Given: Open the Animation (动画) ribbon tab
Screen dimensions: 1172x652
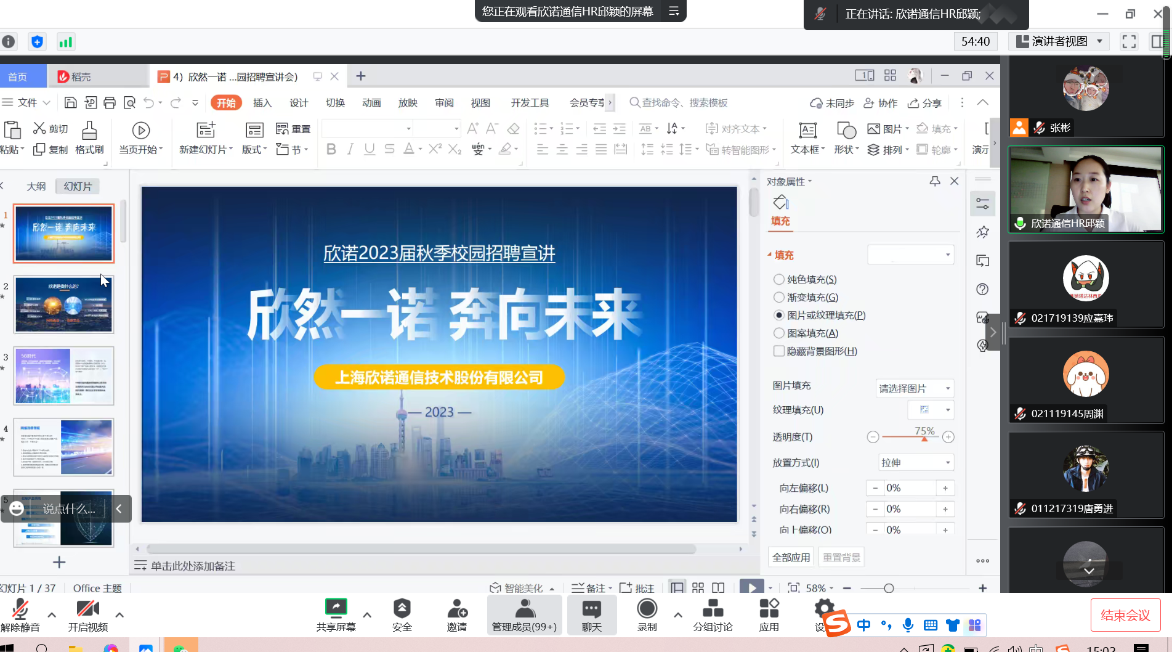Looking at the screenshot, I should pos(371,102).
